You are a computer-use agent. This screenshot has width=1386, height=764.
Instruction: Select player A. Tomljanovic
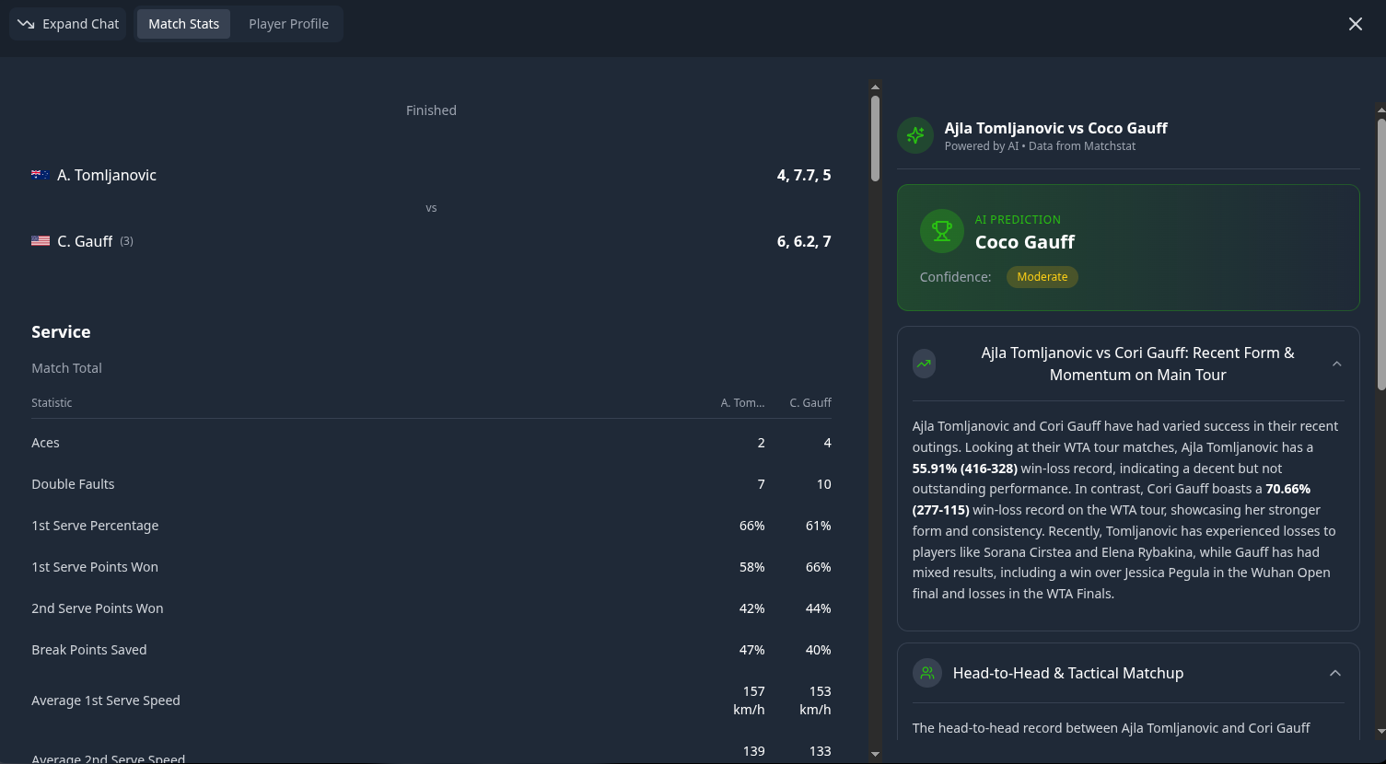(107, 175)
